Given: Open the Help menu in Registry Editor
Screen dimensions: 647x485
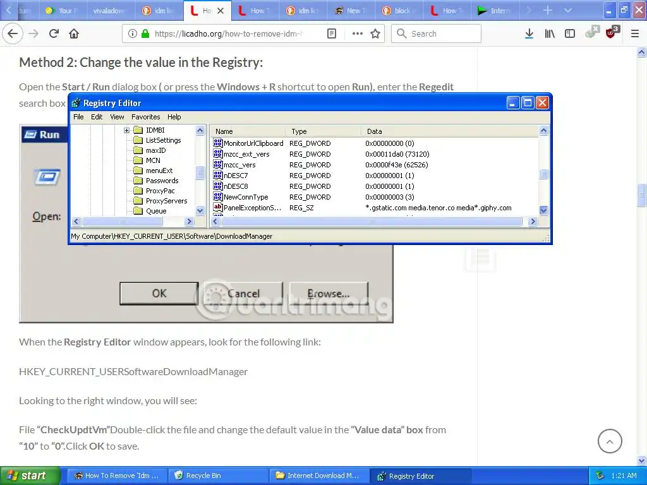Looking at the screenshot, I should (x=174, y=117).
